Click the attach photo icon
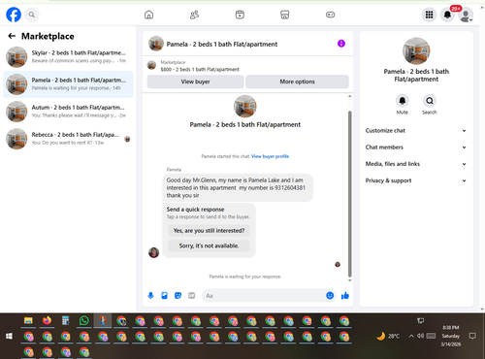 [164, 295]
